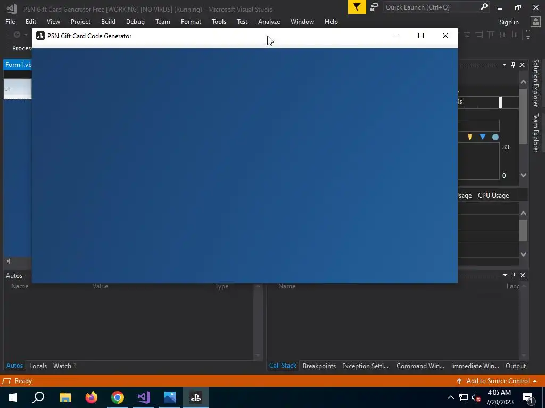Open the Format menu
This screenshot has width=545, height=408.
[x=191, y=21]
